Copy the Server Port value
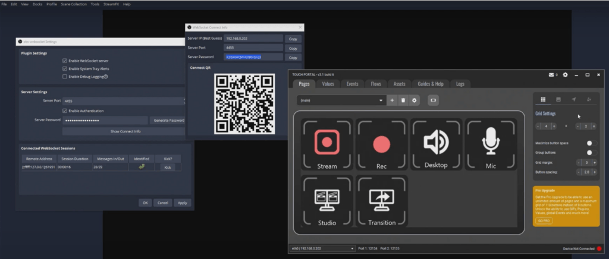 (293, 49)
